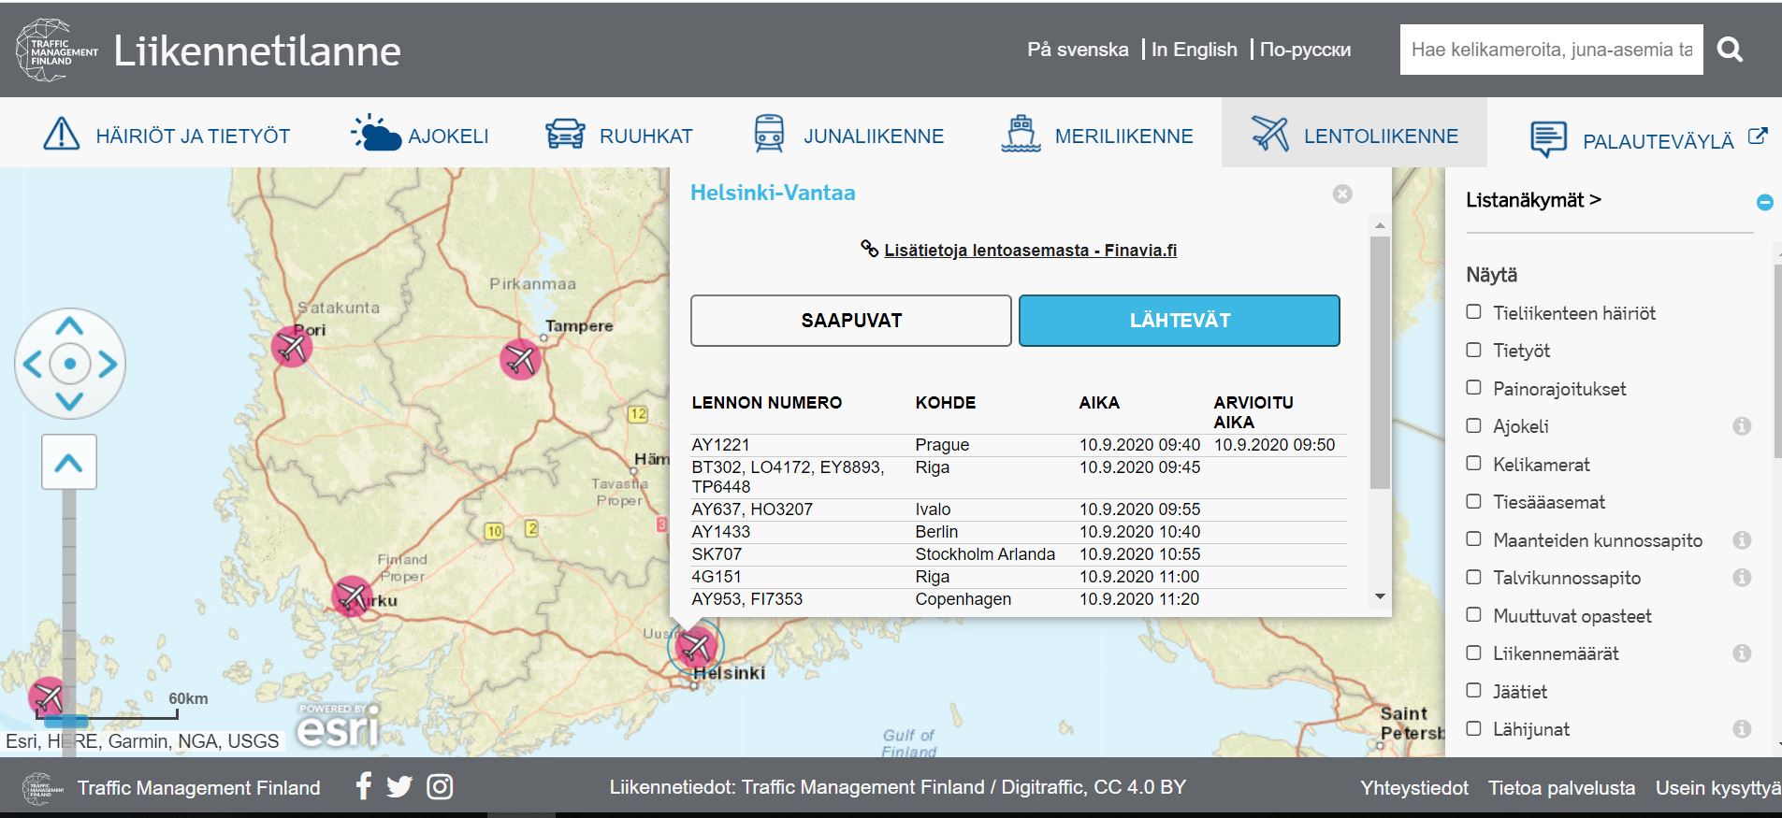The image size is (1782, 818).
Task: Open the Junaliikenne tab
Action: (x=848, y=136)
